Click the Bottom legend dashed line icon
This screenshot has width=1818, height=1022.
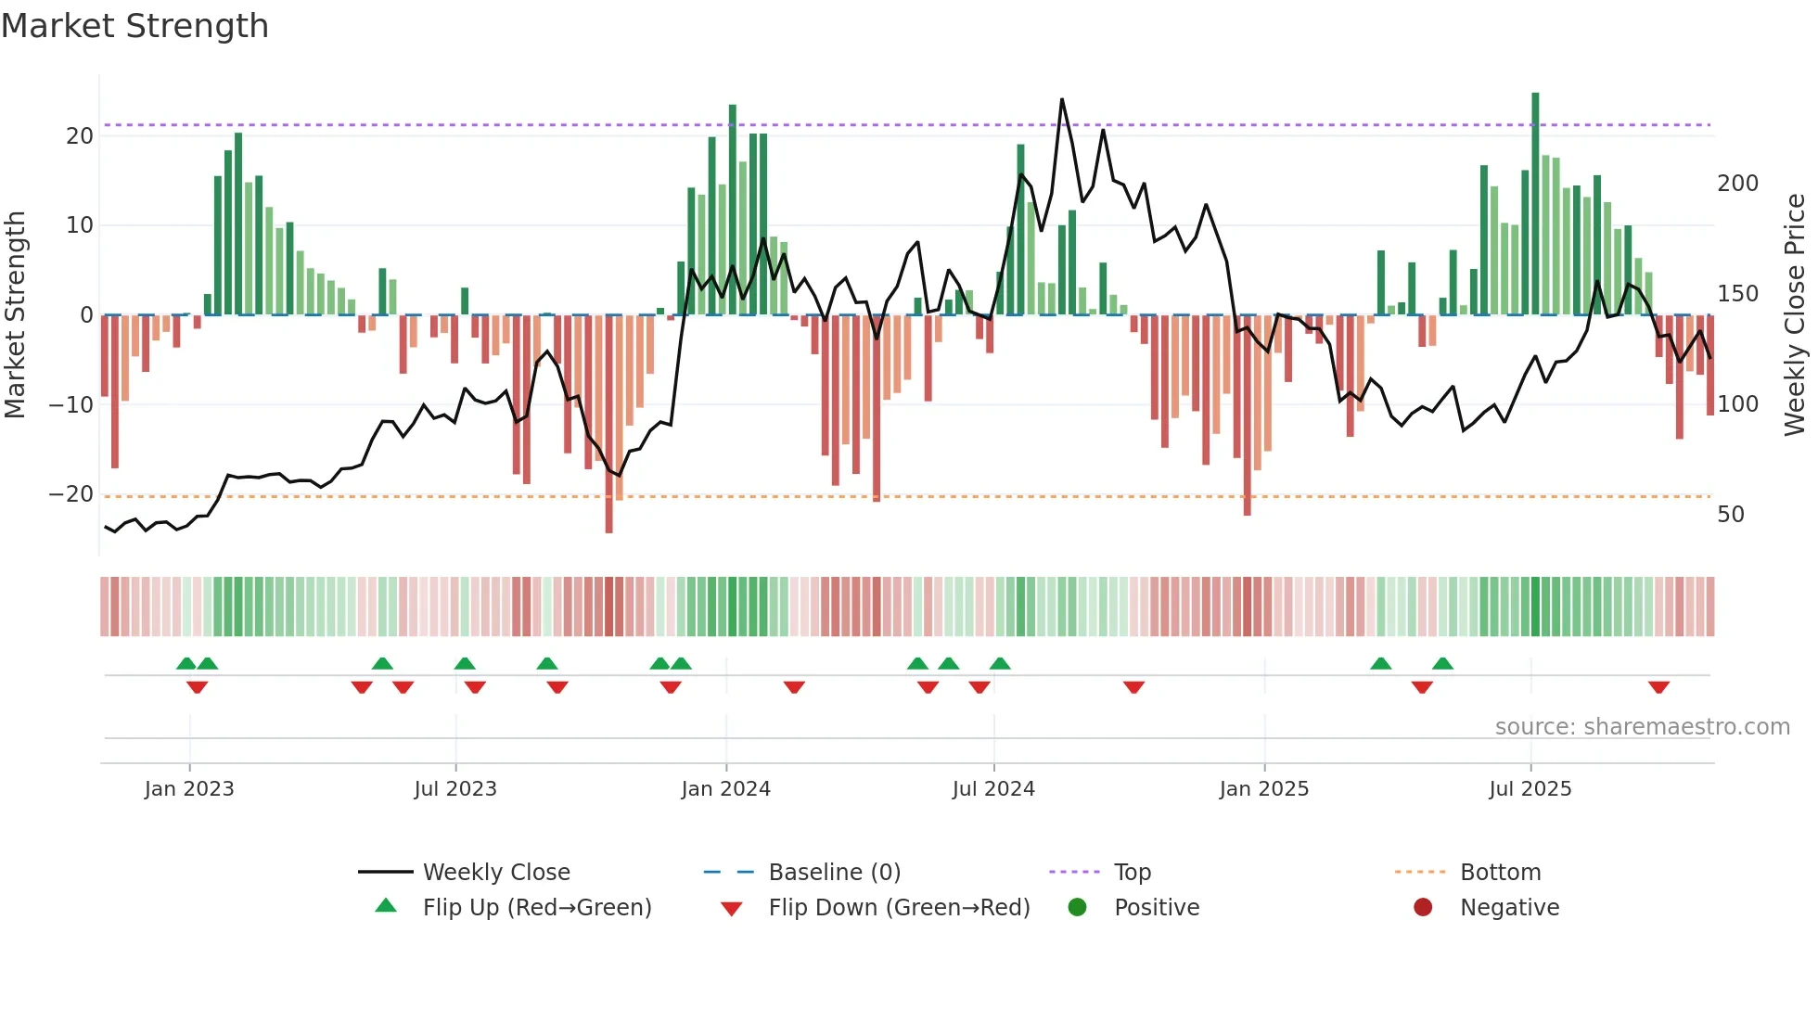pyautogui.click(x=1420, y=872)
